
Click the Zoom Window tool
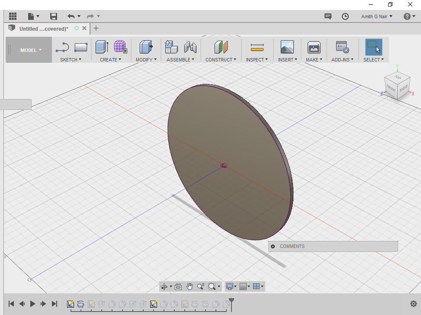(212, 286)
